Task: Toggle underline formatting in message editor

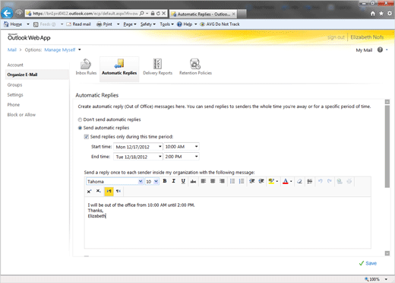Action: click(x=183, y=181)
